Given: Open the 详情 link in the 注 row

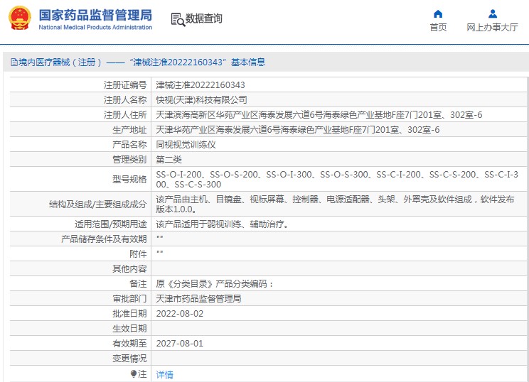Looking at the screenshot, I should click(164, 374).
